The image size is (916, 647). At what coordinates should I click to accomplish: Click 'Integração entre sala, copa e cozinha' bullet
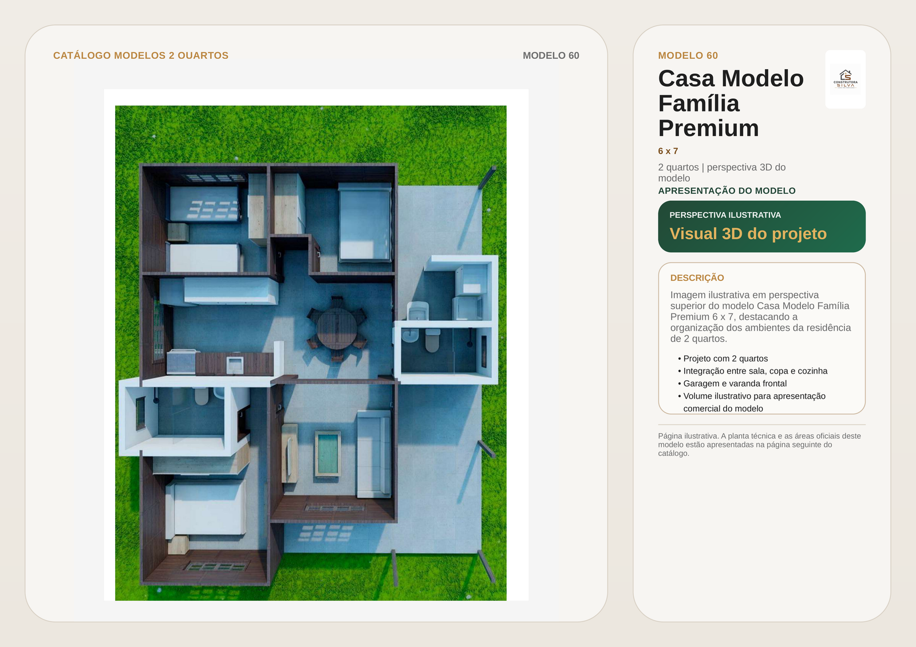(x=753, y=371)
